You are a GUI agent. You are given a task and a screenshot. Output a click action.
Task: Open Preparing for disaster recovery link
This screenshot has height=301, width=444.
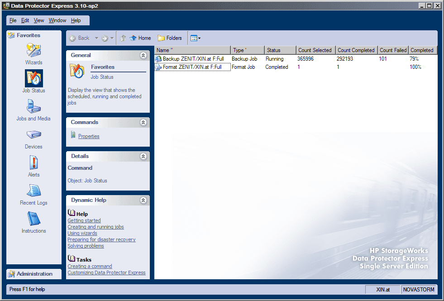[102, 239]
